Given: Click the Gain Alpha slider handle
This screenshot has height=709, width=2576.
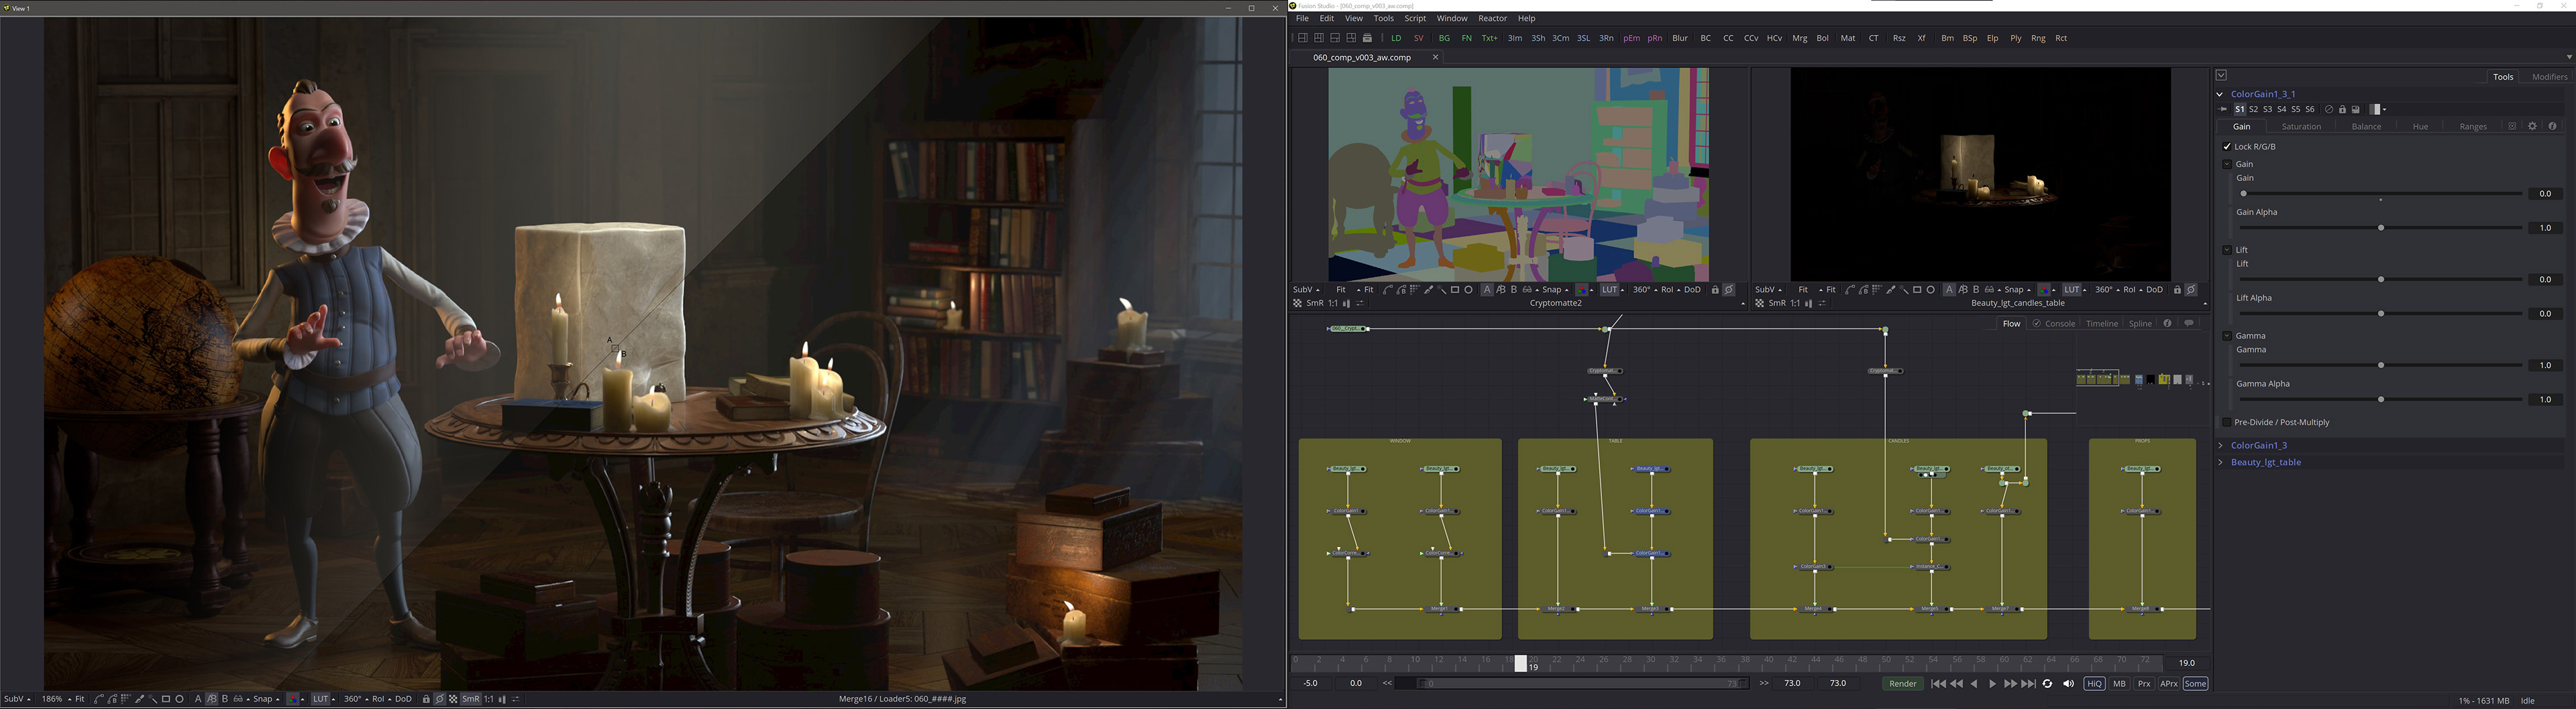Looking at the screenshot, I should (x=2380, y=228).
